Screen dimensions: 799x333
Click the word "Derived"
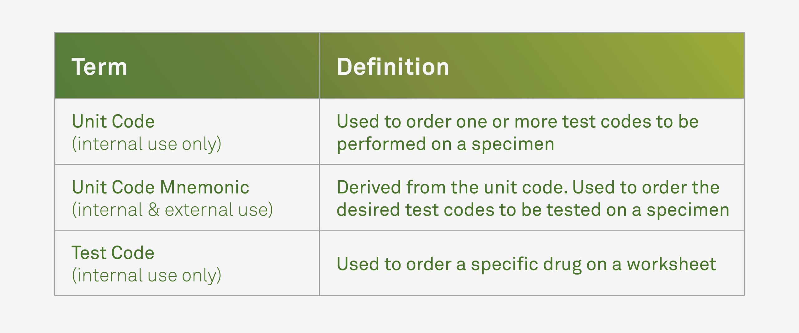pyautogui.click(x=369, y=187)
